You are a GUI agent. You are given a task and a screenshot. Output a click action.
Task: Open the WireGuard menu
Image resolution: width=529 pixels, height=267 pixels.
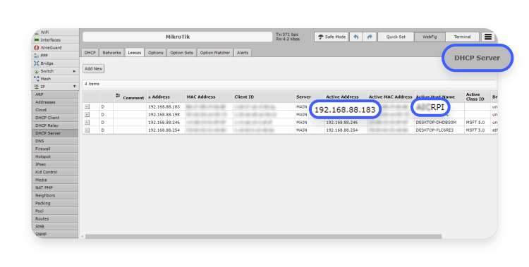point(55,47)
